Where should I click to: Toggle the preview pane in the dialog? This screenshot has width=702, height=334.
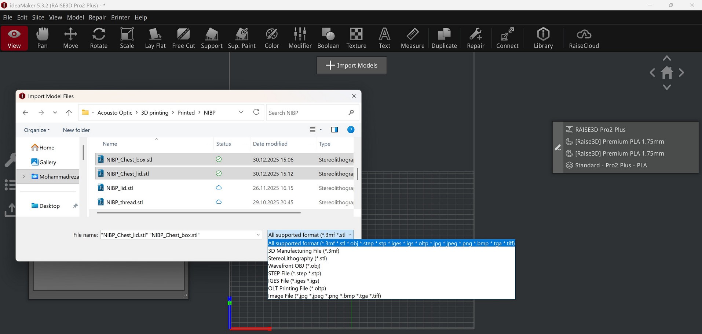334,130
